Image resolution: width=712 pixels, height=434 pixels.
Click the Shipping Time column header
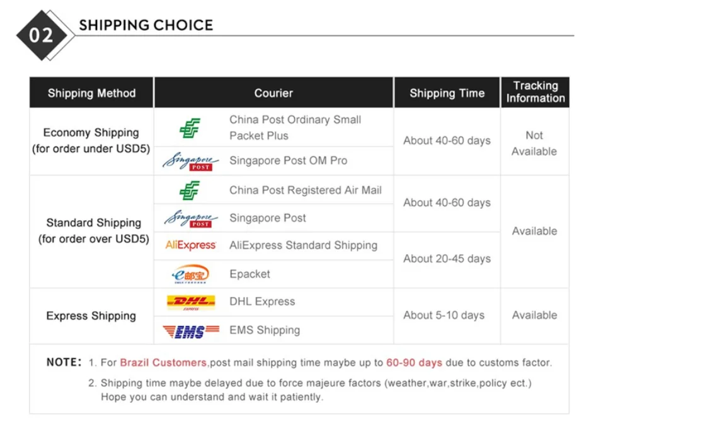[447, 92]
